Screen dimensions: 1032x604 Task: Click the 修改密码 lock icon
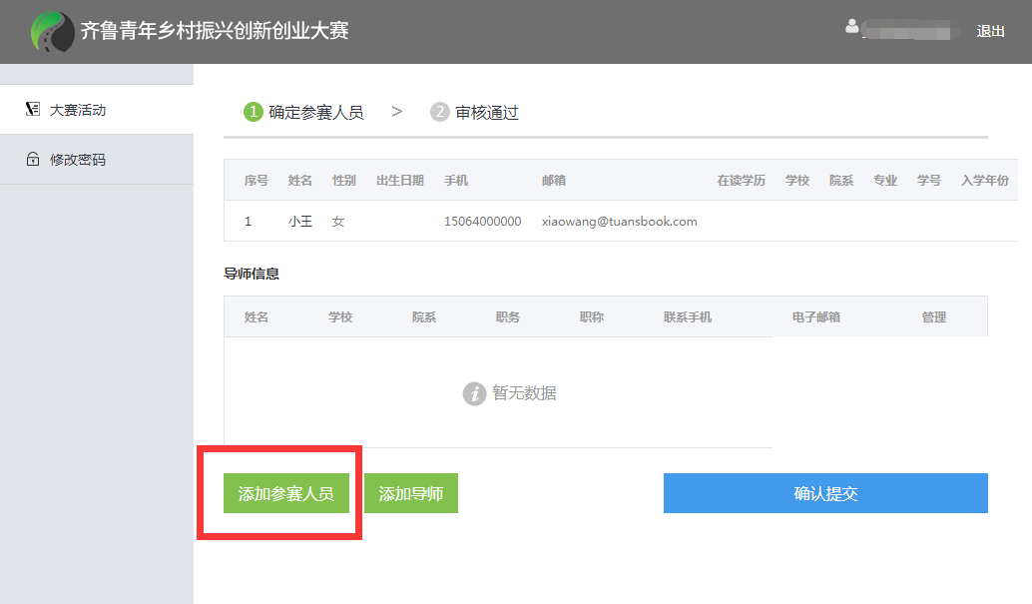point(33,160)
